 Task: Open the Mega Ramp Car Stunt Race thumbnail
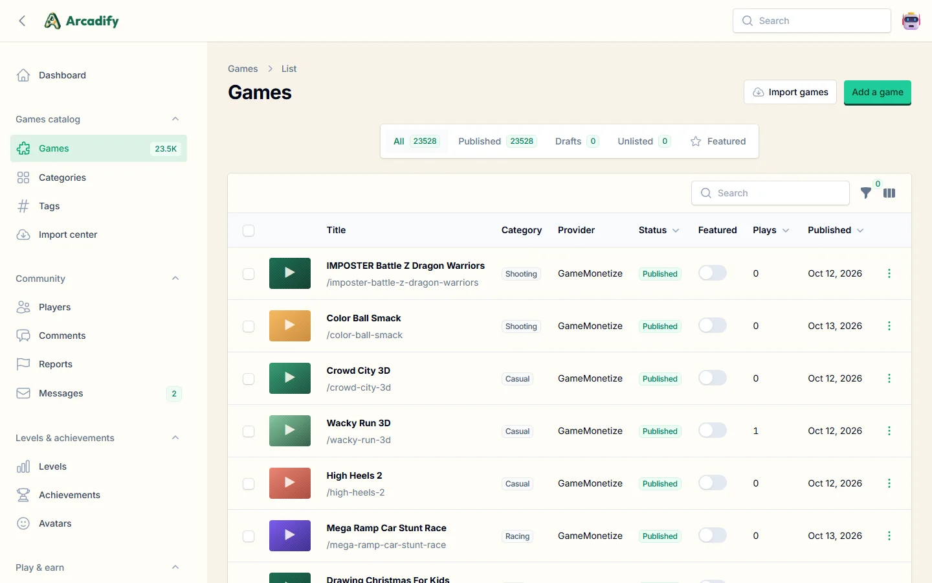click(290, 536)
